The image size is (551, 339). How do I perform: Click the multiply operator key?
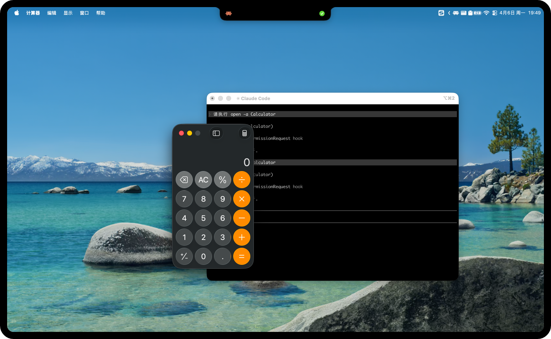click(242, 199)
